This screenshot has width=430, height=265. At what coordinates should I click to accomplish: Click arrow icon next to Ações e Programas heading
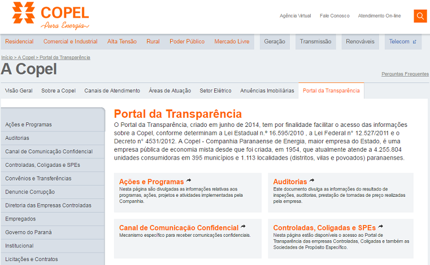click(189, 180)
